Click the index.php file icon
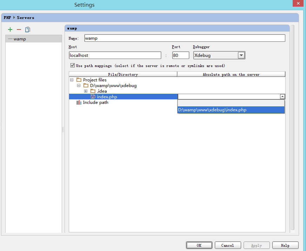Screen dimensions: 306x251 (x=93, y=97)
